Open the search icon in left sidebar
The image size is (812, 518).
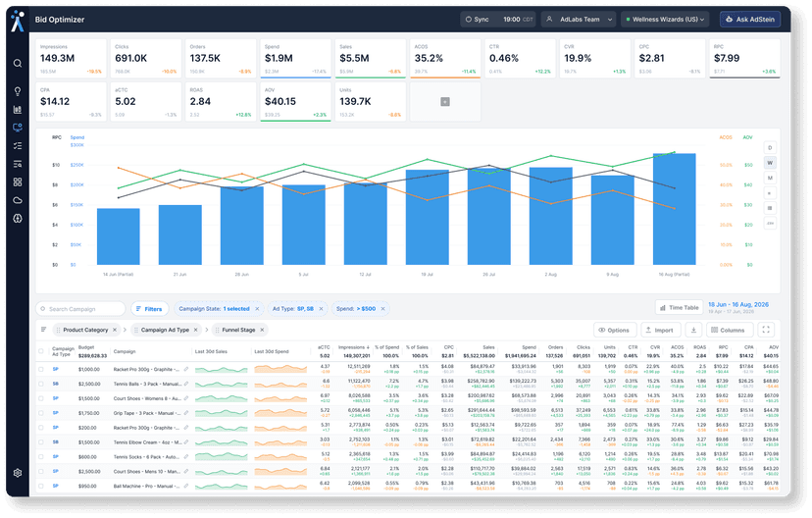pyautogui.click(x=18, y=63)
